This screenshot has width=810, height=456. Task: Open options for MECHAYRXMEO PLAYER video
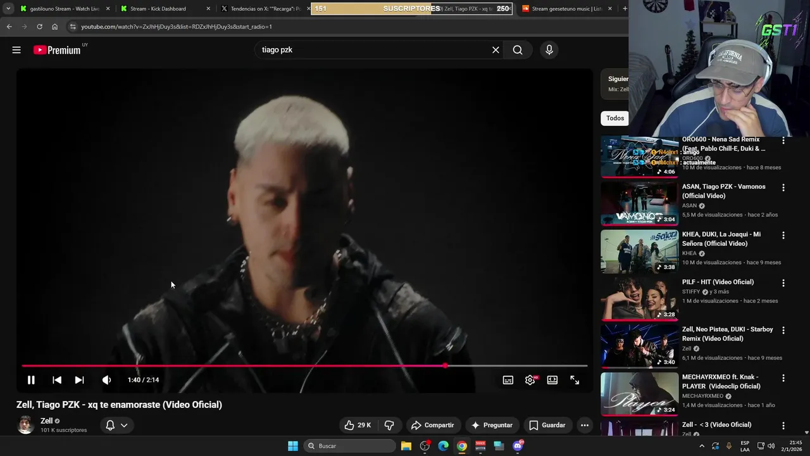pos(783,378)
